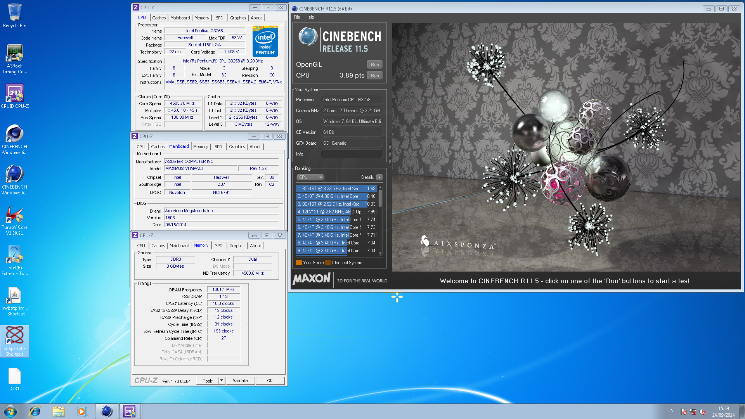Click the OK button in CPU-Z
745x419 pixels.
coord(270,381)
